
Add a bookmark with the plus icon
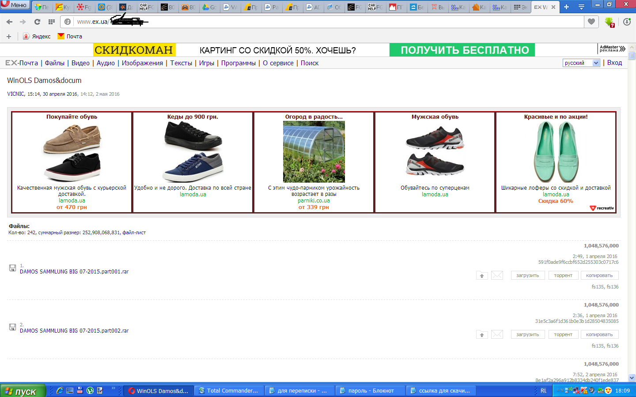9,36
